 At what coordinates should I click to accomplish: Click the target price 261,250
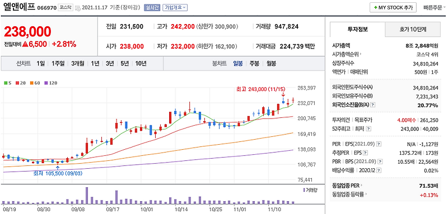coord(430,120)
